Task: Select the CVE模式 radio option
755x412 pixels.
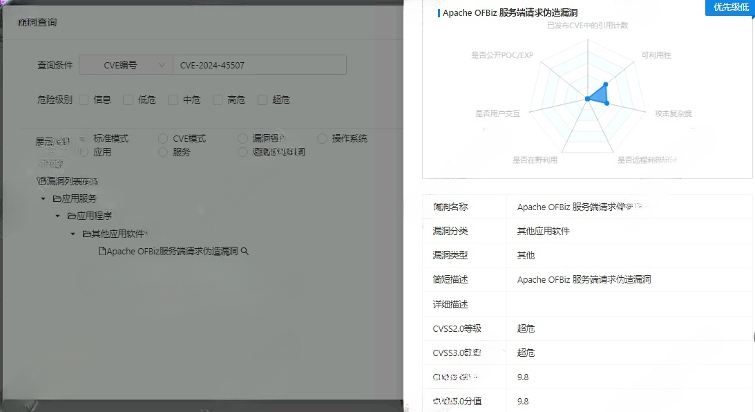Action: pos(163,138)
